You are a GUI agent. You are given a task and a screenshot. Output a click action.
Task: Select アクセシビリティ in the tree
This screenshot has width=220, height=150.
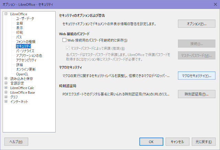(26, 60)
